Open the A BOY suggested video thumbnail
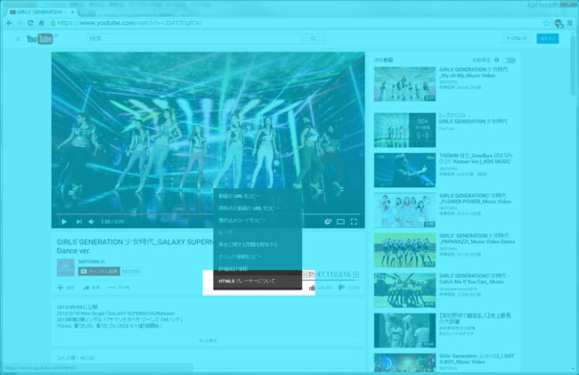Image resolution: width=579 pixels, height=375 pixels. [404, 363]
